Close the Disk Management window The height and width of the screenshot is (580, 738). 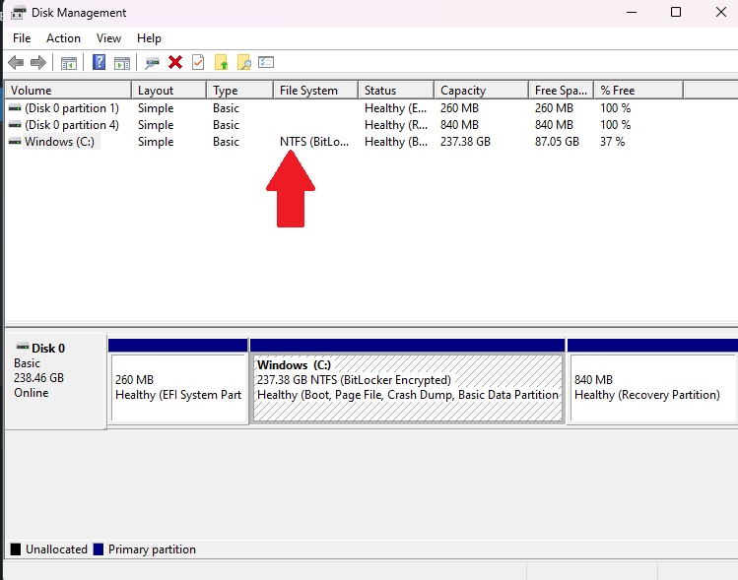coord(721,12)
